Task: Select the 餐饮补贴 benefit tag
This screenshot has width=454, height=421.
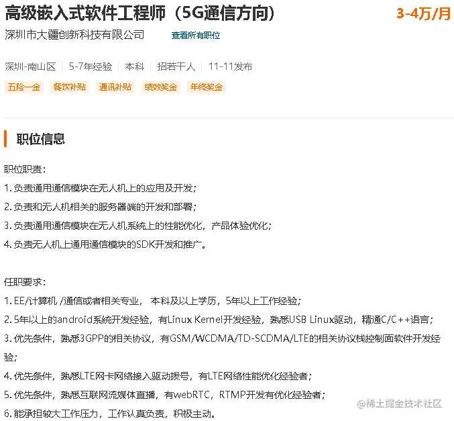Action: 70,87
